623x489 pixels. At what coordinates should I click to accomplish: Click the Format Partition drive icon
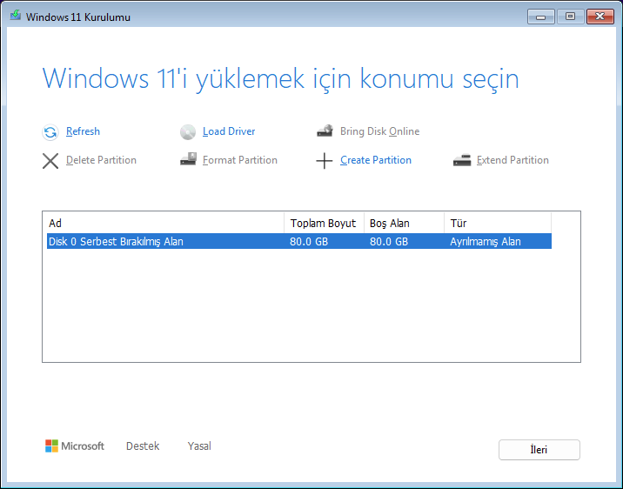[x=188, y=159]
